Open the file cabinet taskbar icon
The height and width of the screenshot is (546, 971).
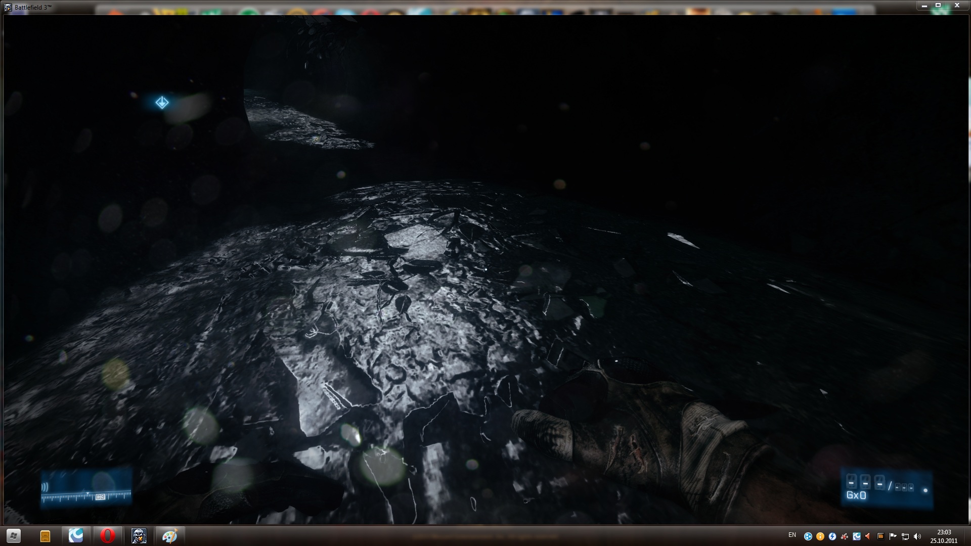45,535
